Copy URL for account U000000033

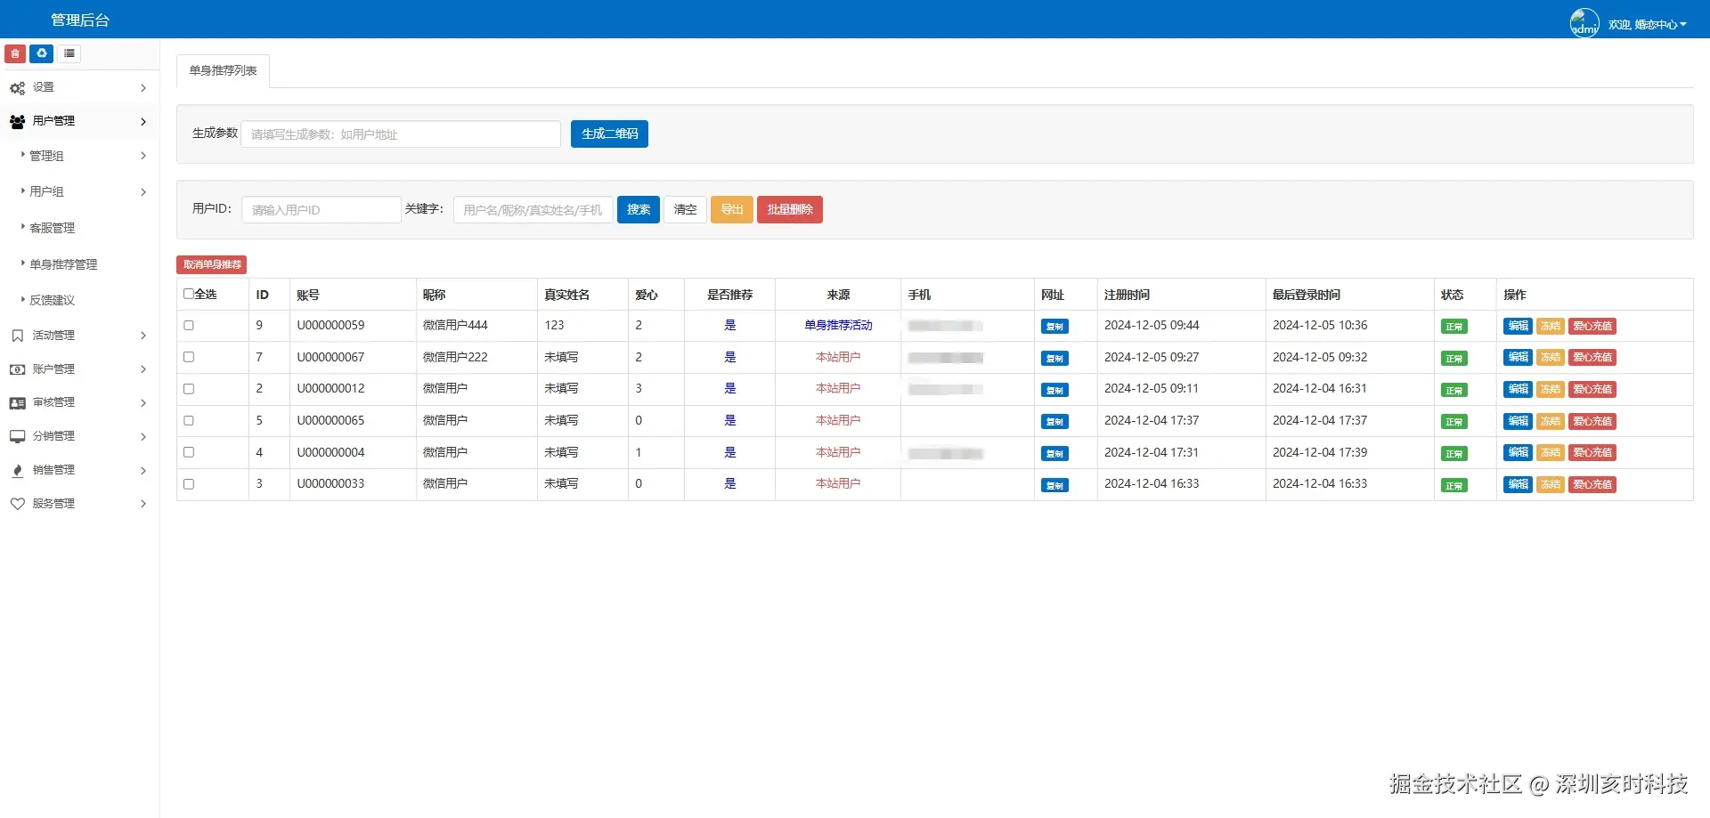coord(1054,485)
